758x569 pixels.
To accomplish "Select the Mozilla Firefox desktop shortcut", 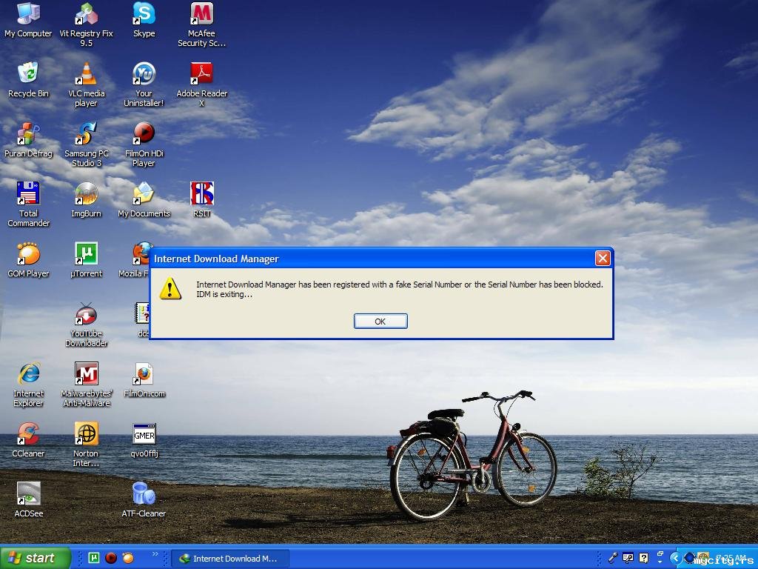I will [x=135, y=260].
